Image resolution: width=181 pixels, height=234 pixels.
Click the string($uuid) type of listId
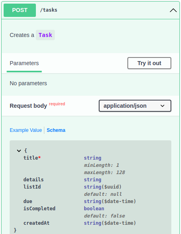pyautogui.click(x=103, y=187)
